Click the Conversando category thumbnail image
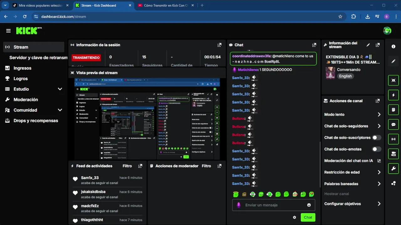The height and width of the screenshot is (225, 401). [331, 73]
